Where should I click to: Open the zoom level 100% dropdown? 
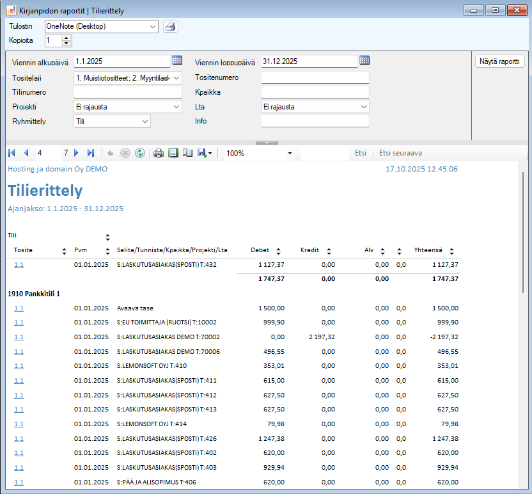(290, 154)
